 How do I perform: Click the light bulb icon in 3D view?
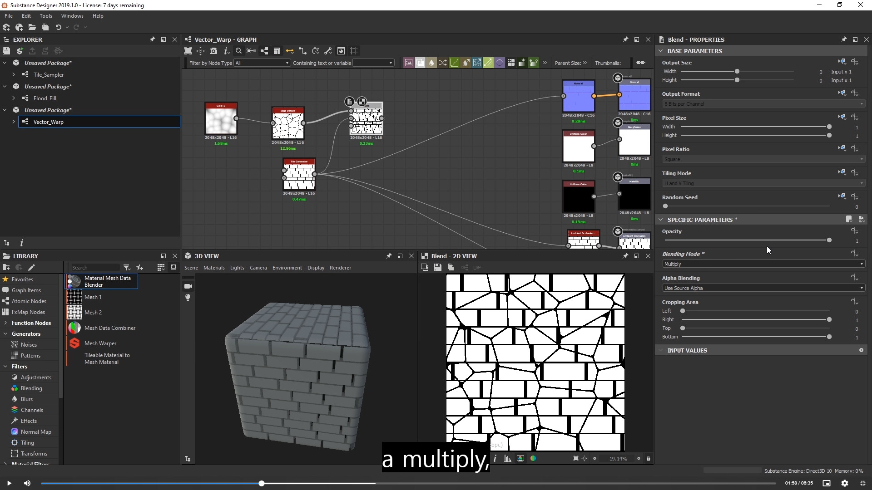[x=188, y=298]
